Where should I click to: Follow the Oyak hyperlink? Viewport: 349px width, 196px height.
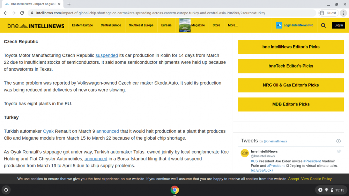(x=48, y=131)
